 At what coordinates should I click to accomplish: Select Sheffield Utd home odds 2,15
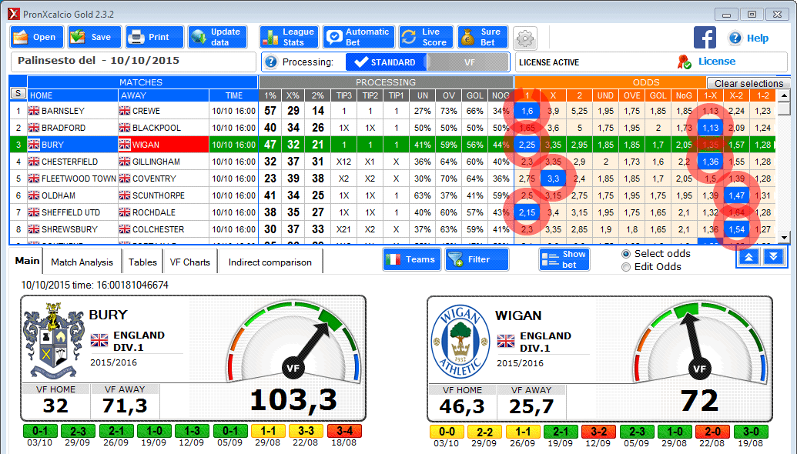527,212
